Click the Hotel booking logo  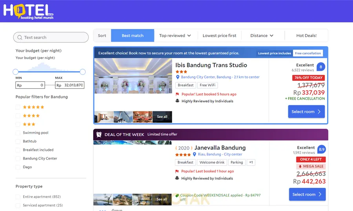(x=28, y=11)
